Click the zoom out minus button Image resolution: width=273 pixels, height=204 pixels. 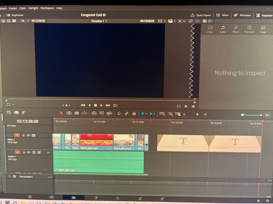pos(184,114)
